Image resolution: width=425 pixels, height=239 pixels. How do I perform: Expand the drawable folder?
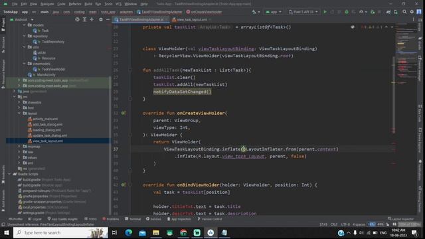pos(19,102)
